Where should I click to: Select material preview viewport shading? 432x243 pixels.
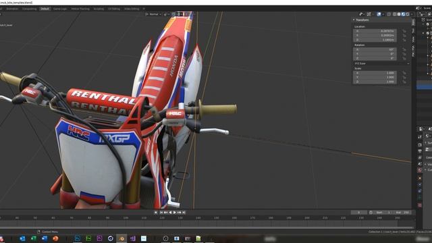click(x=404, y=14)
